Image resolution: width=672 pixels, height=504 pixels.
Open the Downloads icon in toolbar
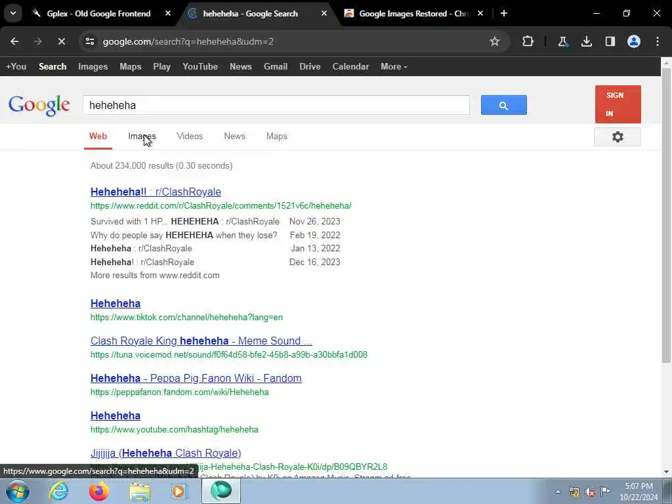click(586, 41)
